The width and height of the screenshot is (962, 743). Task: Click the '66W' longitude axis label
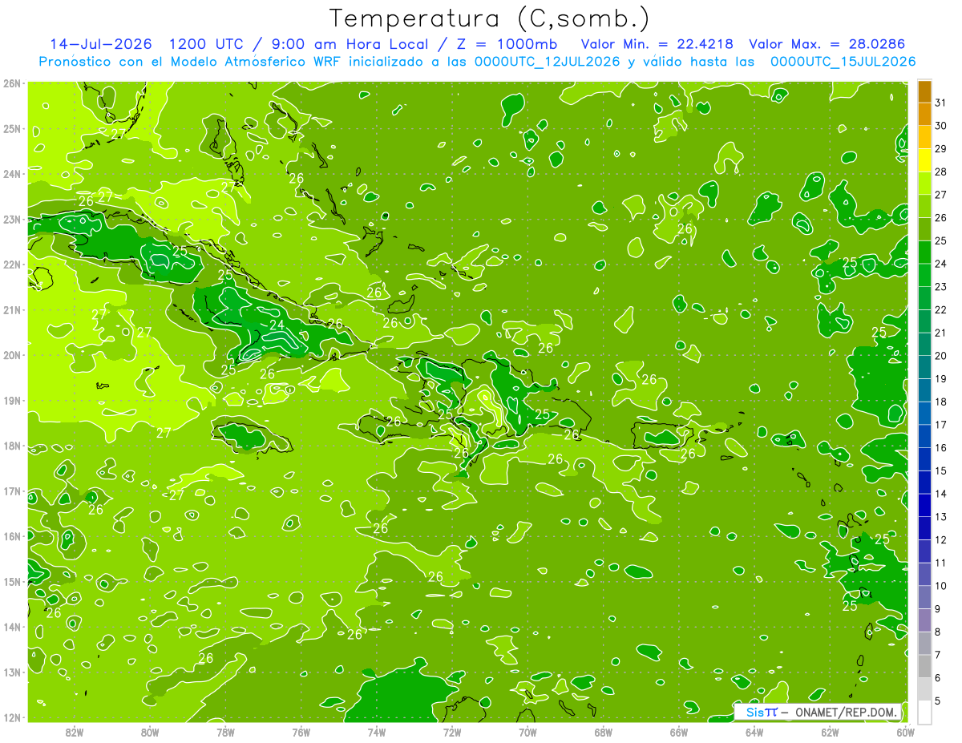pyautogui.click(x=678, y=731)
